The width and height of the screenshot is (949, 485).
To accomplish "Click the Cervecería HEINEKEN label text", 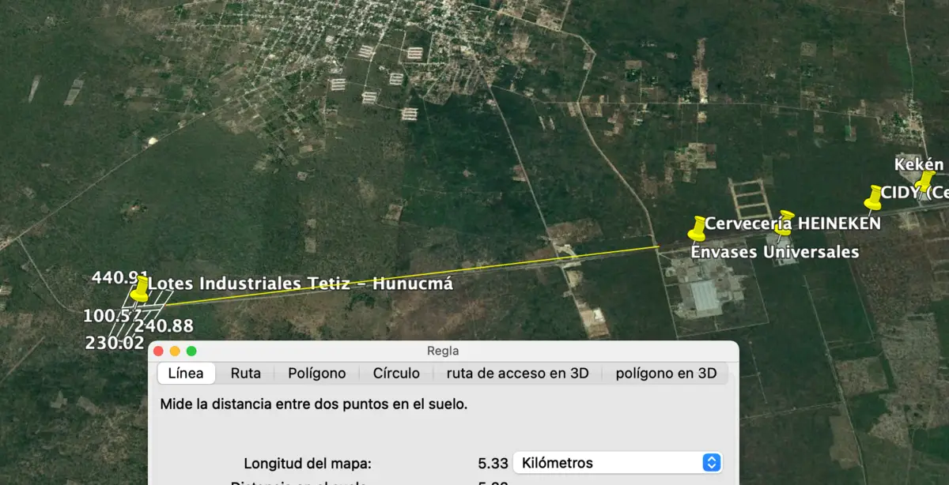I will [x=792, y=224].
